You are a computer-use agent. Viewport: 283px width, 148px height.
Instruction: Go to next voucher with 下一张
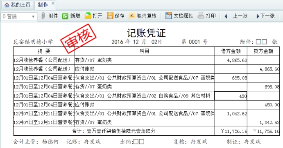click(x=265, y=16)
